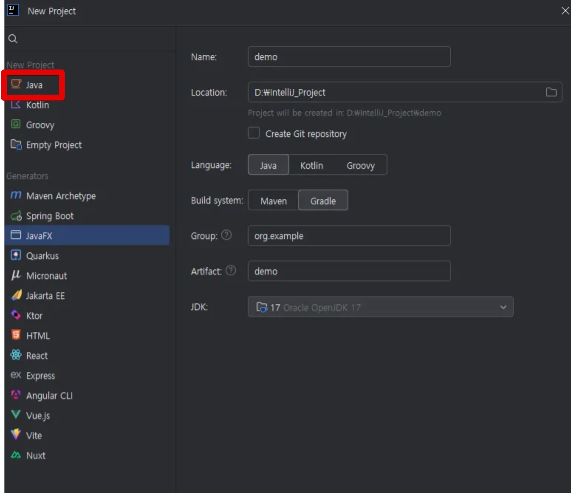The width and height of the screenshot is (571, 493).
Task: Click the Micronaut mu icon
Action: [16, 275]
